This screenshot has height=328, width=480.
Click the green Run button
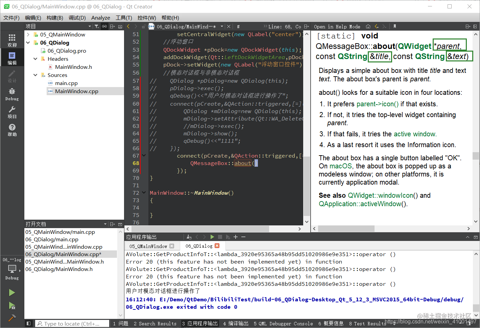[x=12, y=293]
